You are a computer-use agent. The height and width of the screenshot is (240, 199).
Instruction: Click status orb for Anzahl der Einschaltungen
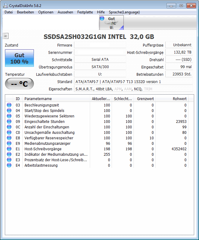[9, 127]
